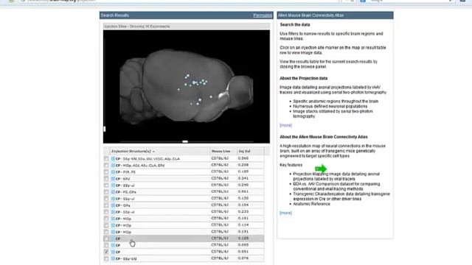Click the image icon in the CP - MOp, AId, AIv row
Image resolution: width=472 pixels, height=265 pixels.
point(113,165)
